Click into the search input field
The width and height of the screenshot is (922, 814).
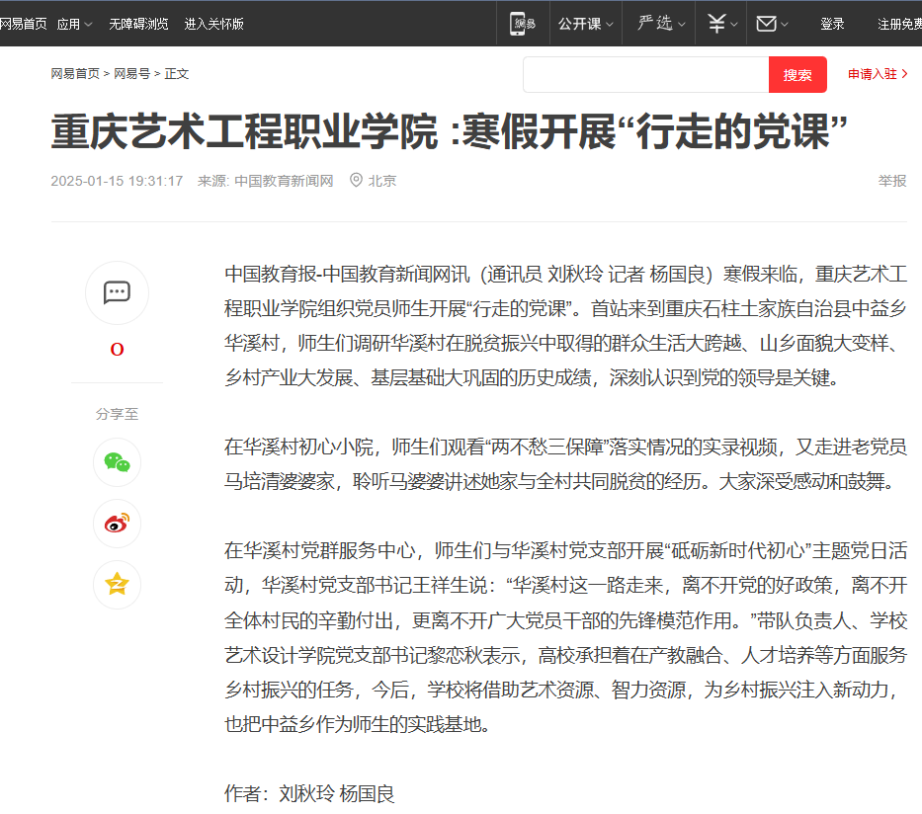pyautogui.click(x=645, y=75)
